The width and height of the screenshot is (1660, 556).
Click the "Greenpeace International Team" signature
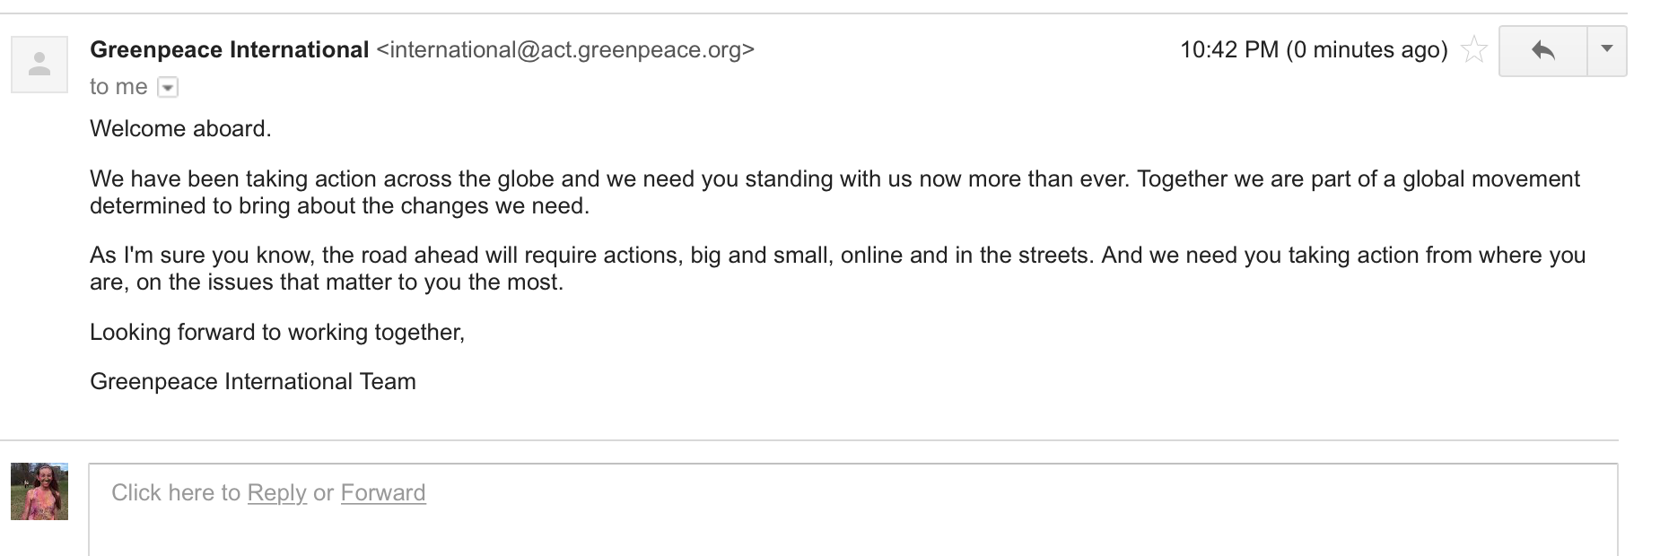pos(252,382)
